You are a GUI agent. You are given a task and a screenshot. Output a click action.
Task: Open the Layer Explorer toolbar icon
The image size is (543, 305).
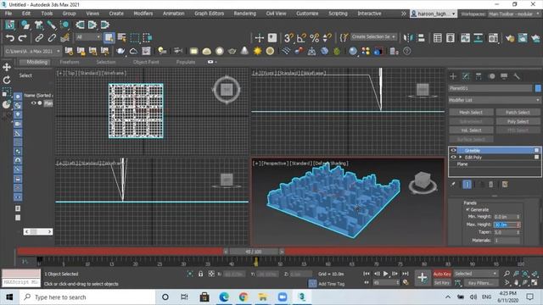tap(451, 37)
